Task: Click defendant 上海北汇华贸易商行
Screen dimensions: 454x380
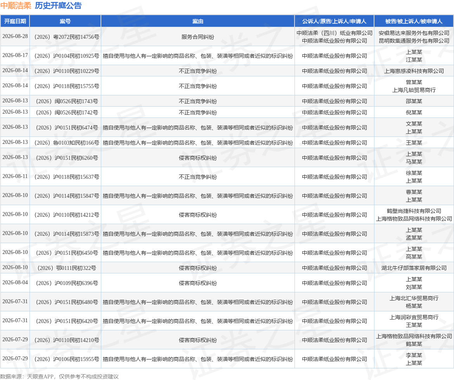Action: click(414, 298)
